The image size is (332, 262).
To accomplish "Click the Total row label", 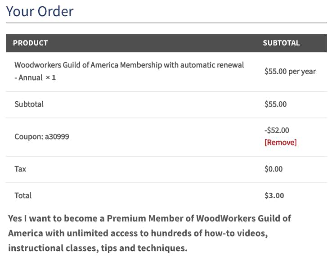I will pos(23,195).
